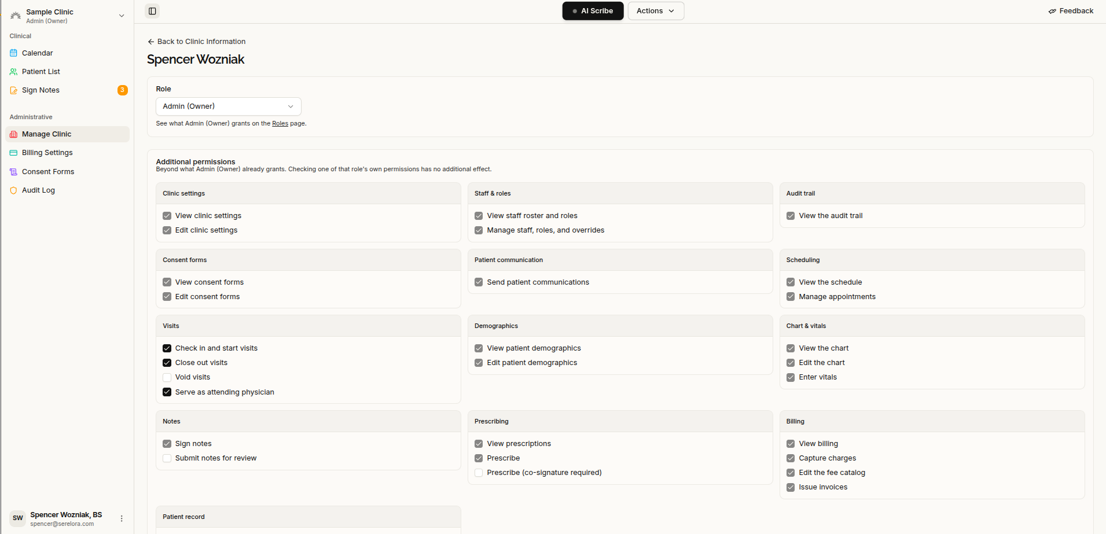This screenshot has width=1106, height=534.
Task: Open the Roles page link
Action: pyautogui.click(x=280, y=124)
